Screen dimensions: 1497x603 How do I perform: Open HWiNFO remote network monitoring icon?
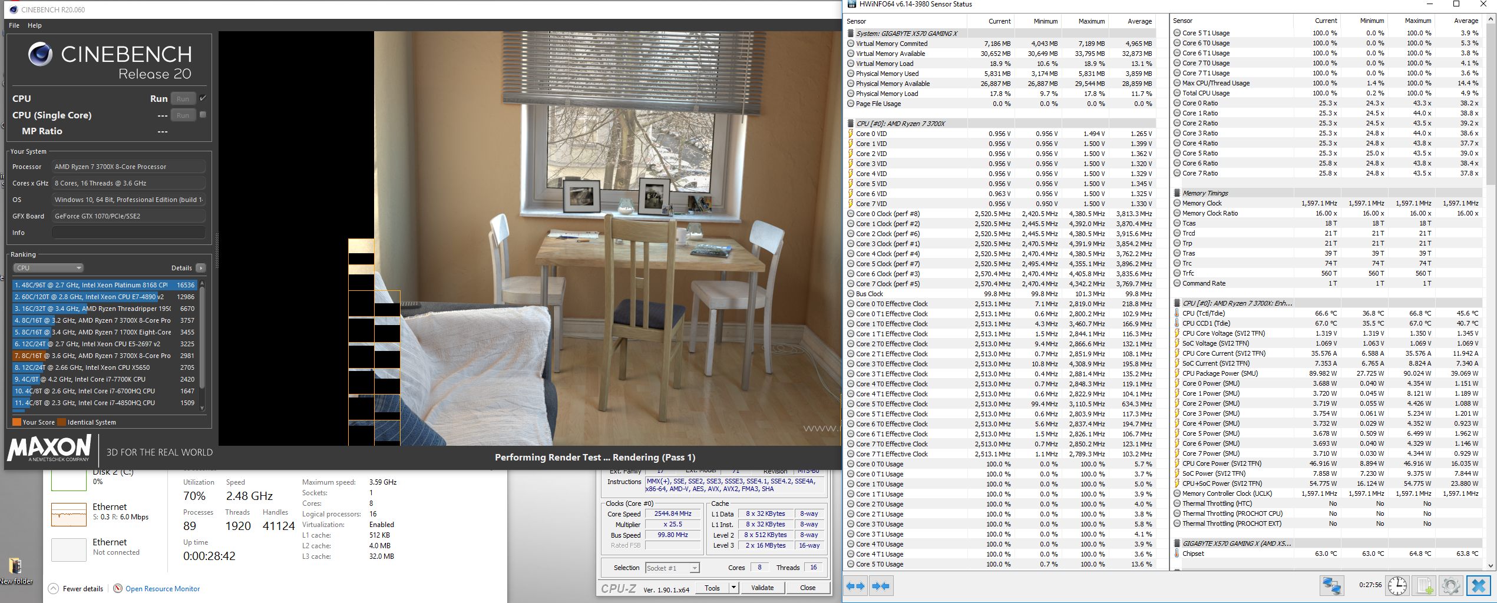pos(1331,586)
